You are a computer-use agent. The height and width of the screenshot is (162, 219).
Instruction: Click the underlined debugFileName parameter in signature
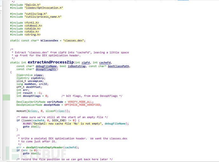pyautogui.click(x=46, y=66)
